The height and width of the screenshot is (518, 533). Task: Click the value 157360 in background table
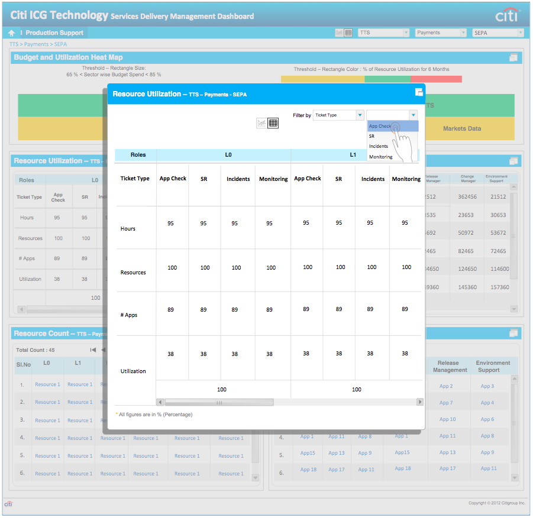(500, 287)
